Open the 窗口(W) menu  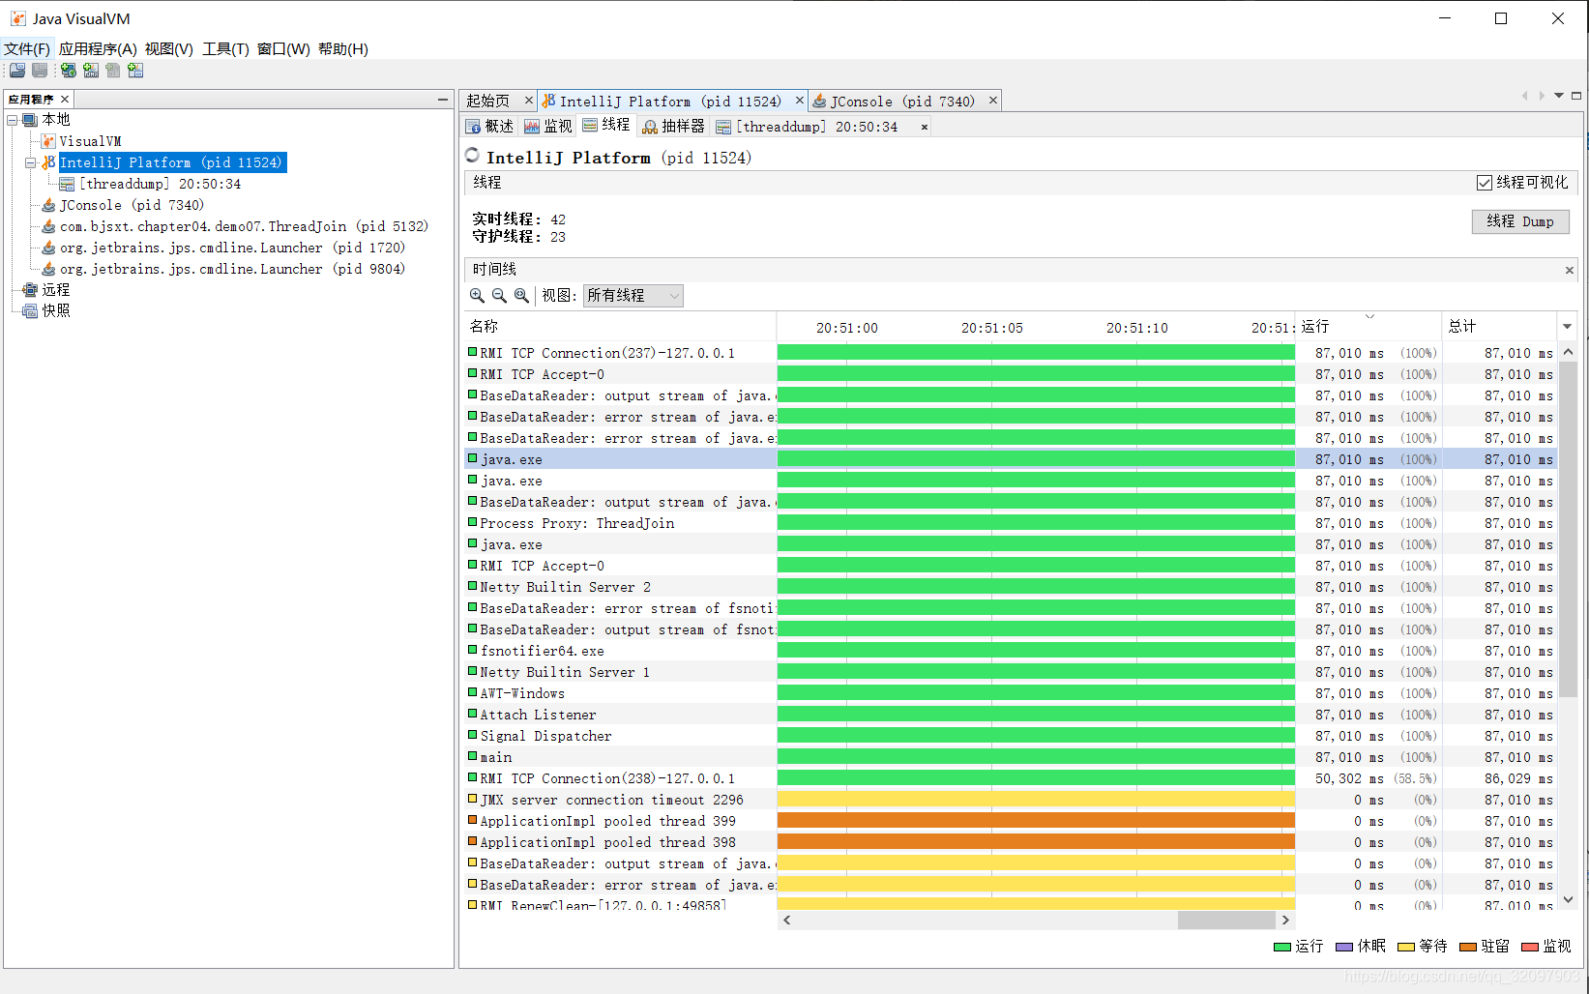(283, 49)
